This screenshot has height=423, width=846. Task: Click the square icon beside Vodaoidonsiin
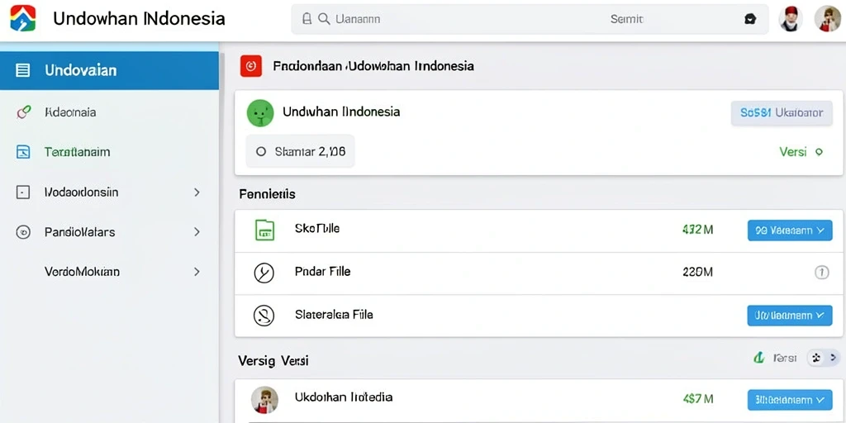click(22, 192)
